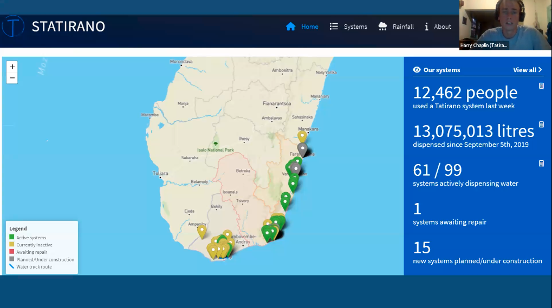Click the Awaiting repair legend label

(31, 252)
